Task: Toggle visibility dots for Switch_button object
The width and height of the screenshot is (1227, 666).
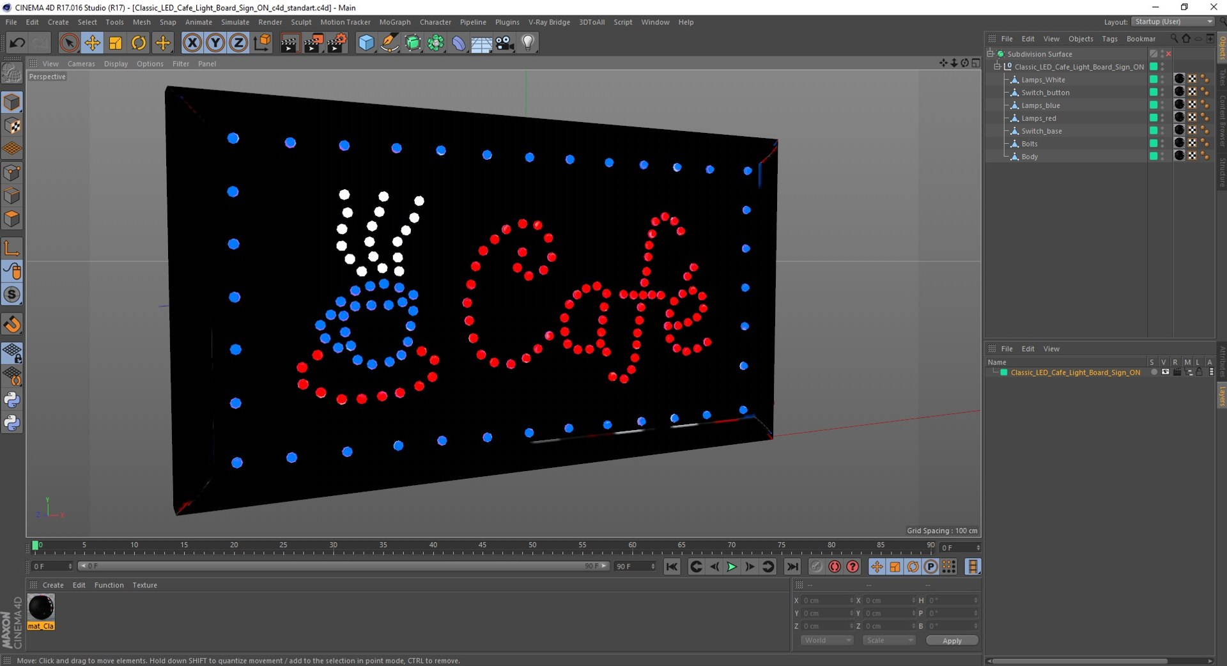Action: click(1162, 92)
